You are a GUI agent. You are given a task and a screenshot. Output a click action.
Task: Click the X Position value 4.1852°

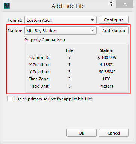pyautogui.click(x=107, y=65)
